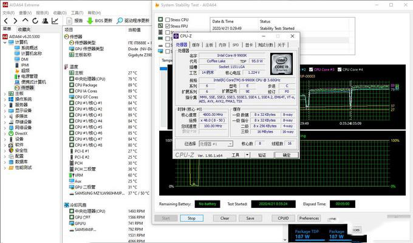Viewport: 413px width, 243px height.
Task: Click the AIDA64 v6.20.5300 root icon
Action: click(x=5, y=36)
